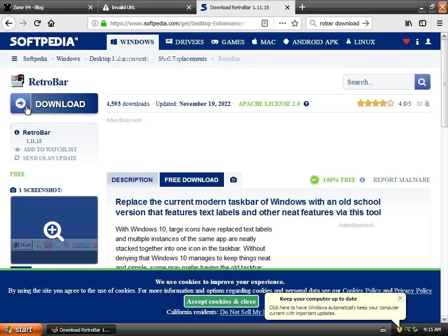Click the APACHE LICENSE 2.0 link
This screenshot has height=336, width=448.
click(x=269, y=104)
